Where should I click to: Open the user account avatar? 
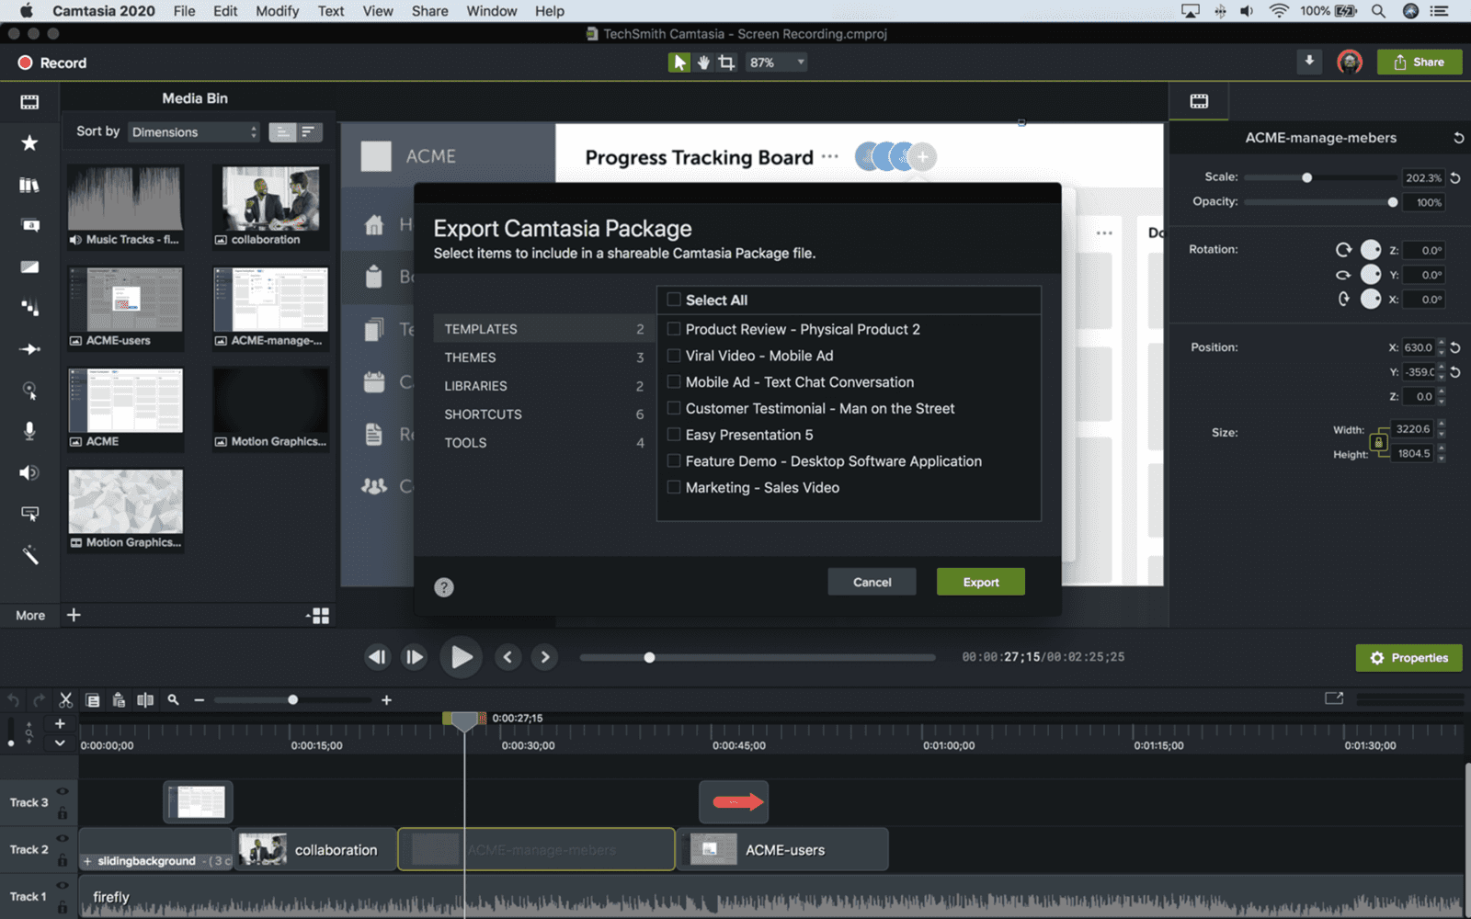[1349, 62]
